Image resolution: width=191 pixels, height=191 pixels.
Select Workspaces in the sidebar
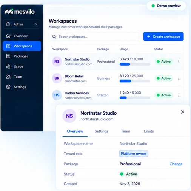pos(22,46)
